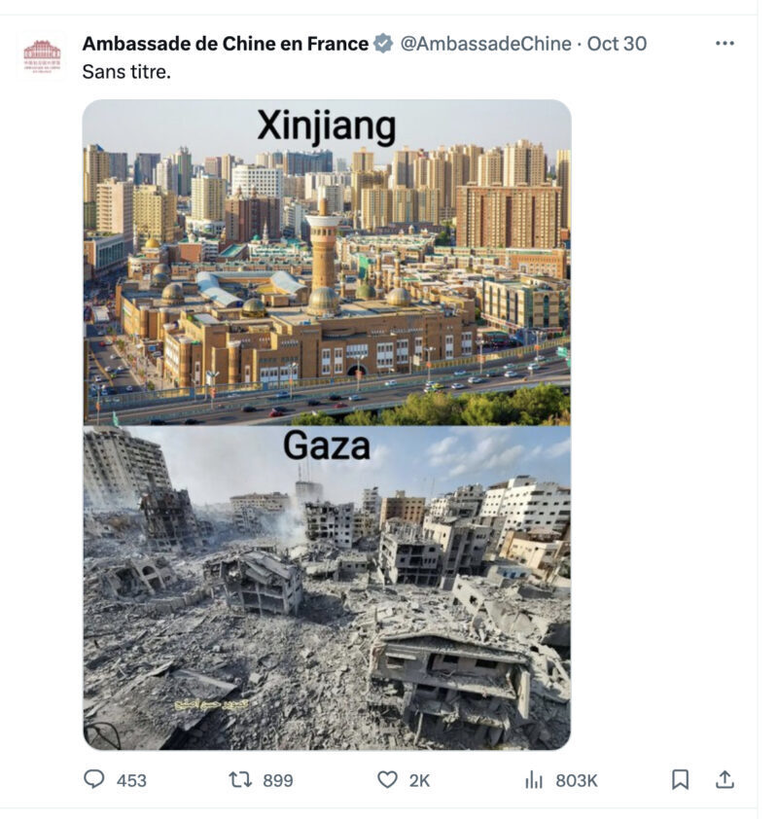Viewport: 778px width, 819px height.
Task: Open the Xinjiang city skyline photo
Action: coord(327,263)
